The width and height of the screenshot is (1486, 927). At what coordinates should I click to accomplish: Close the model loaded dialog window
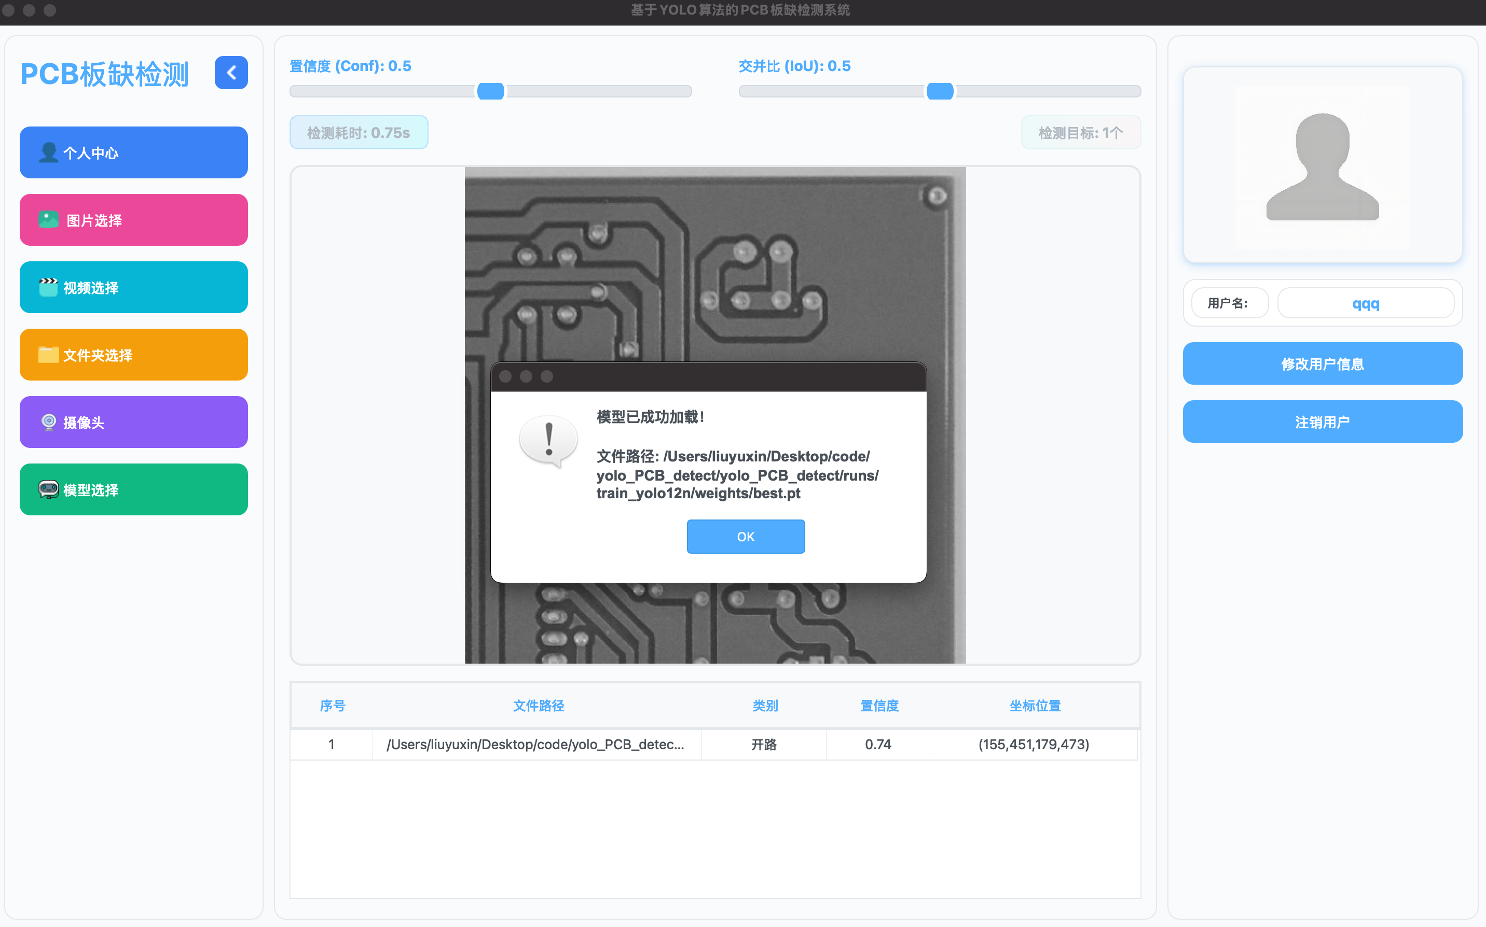pyautogui.click(x=505, y=376)
